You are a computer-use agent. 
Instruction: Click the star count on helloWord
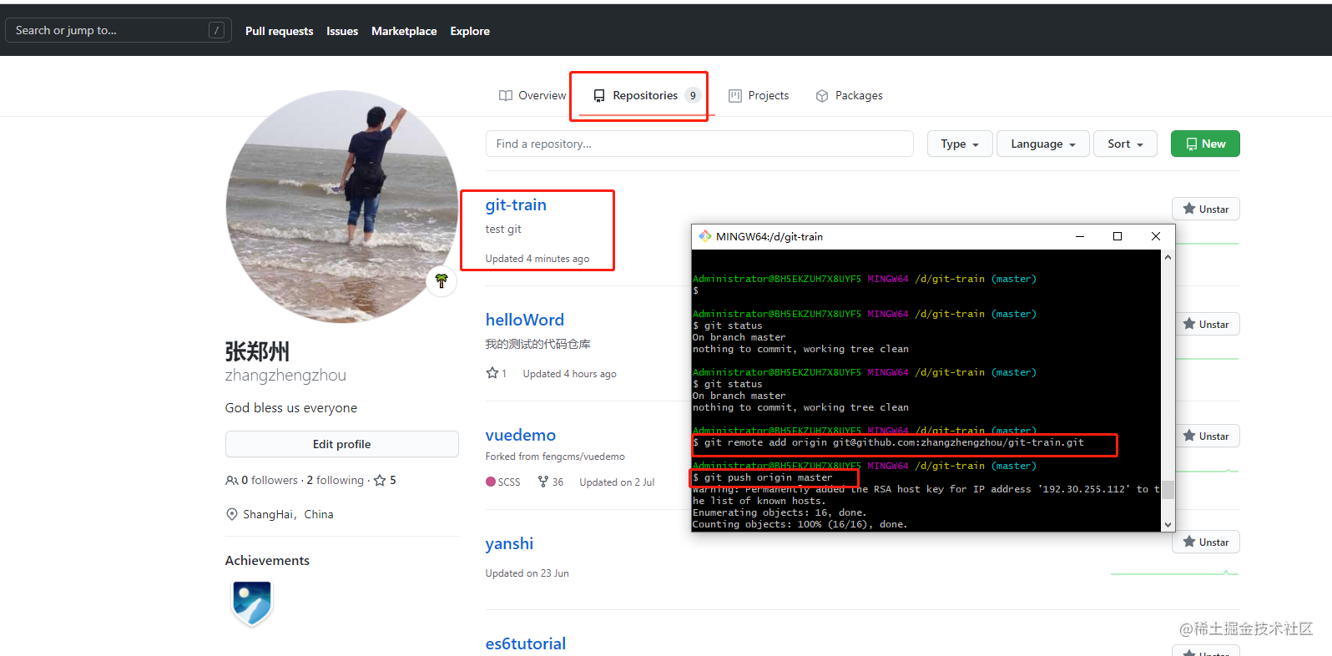coord(497,373)
